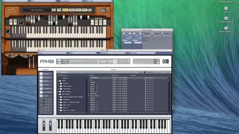Select the ACCORDION row in FM8 browser
The height and width of the screenshot is (134, 239).
pyautogui.click(x=129, y=78)
